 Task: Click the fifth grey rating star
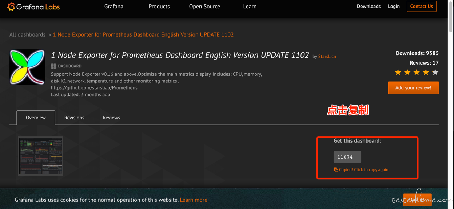tap(435, 73)
